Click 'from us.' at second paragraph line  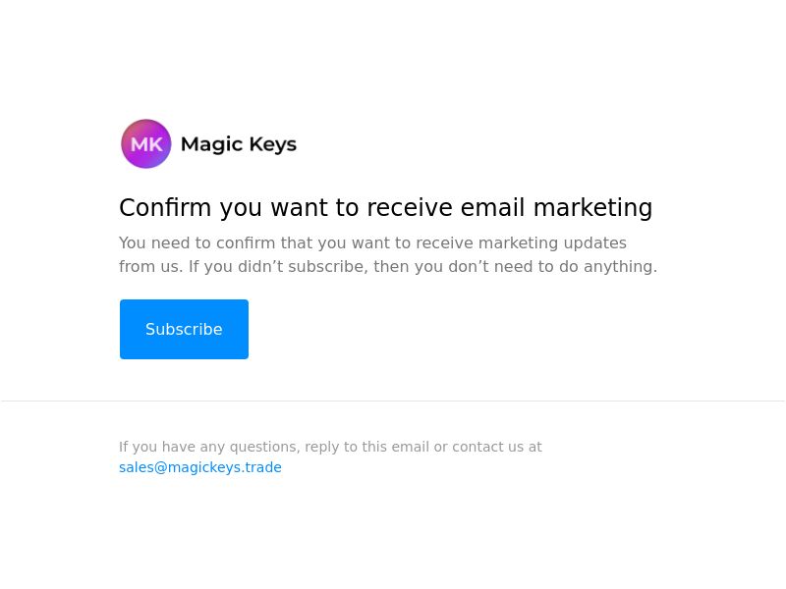pos(151,266)
